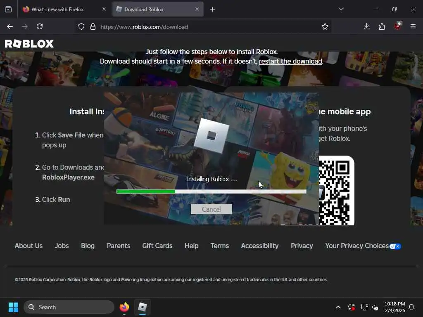Open the Terms footer link
This screenshot has height=317, width=423.
[220, 246]
